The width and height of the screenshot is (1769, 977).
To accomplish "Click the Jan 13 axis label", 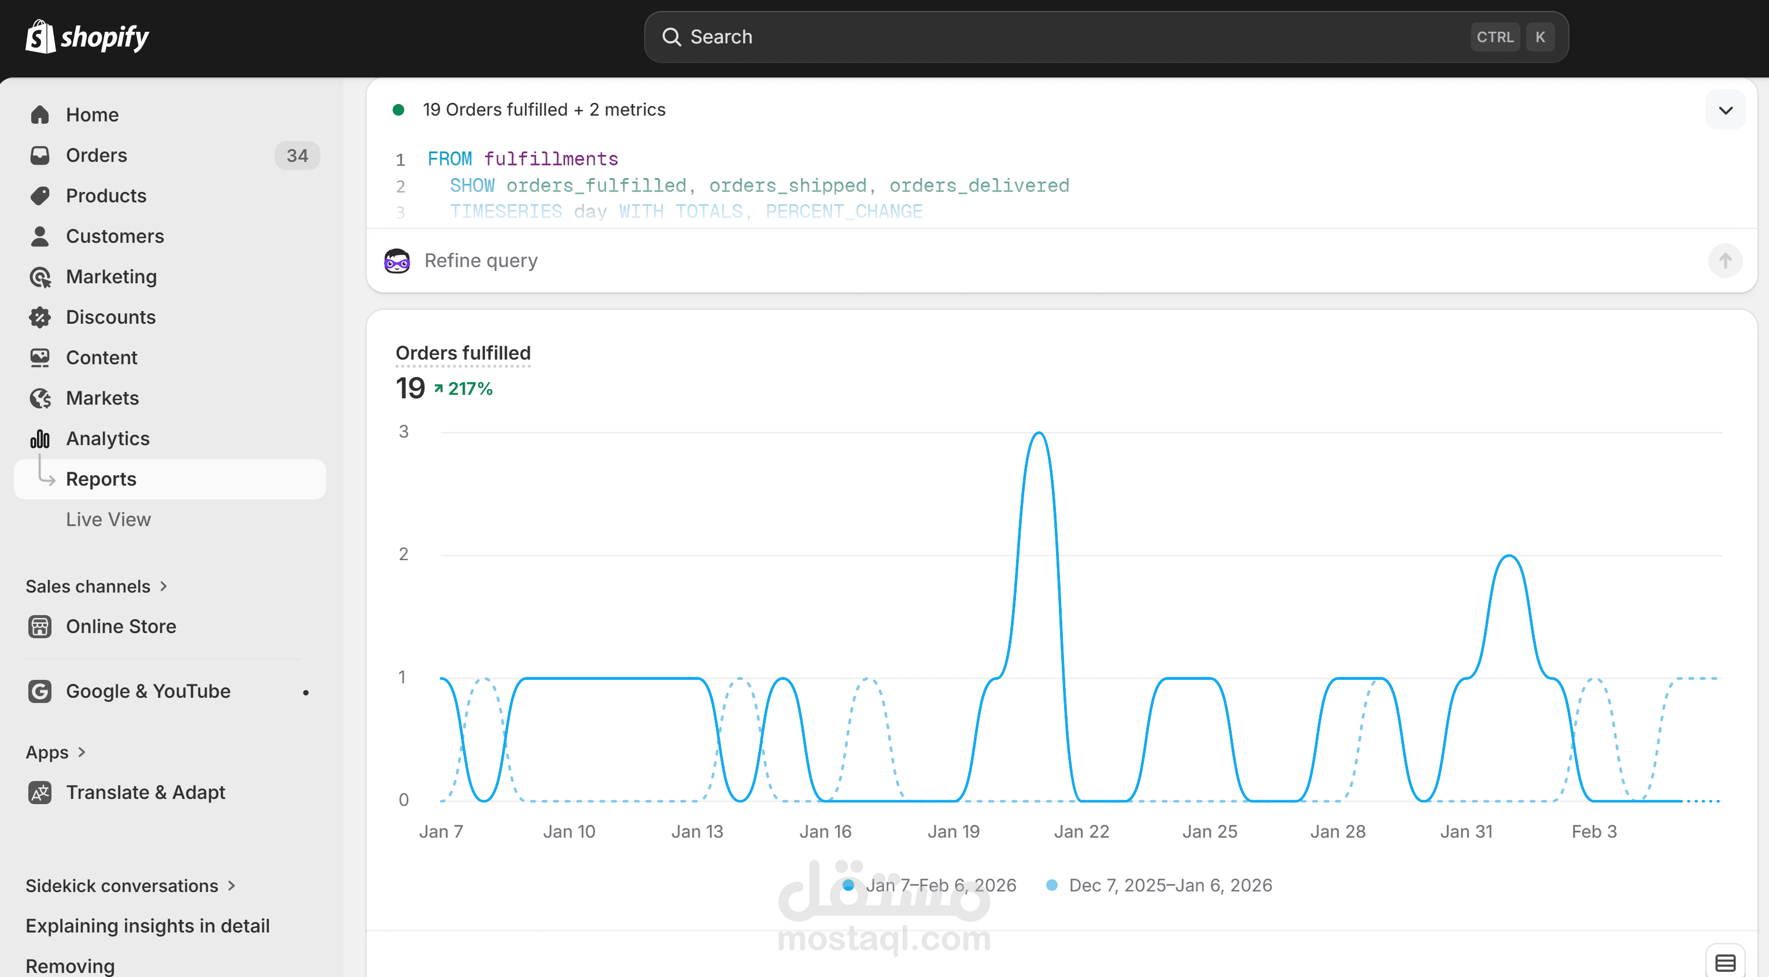I will pyautogui.click(x=697, y=831).
